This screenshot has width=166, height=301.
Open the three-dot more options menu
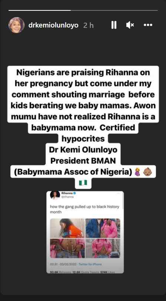tap(148, 25)
